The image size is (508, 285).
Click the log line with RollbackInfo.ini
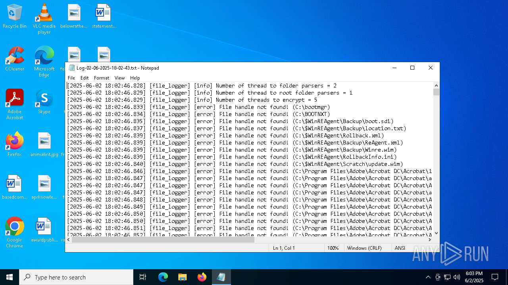point(232,157)
